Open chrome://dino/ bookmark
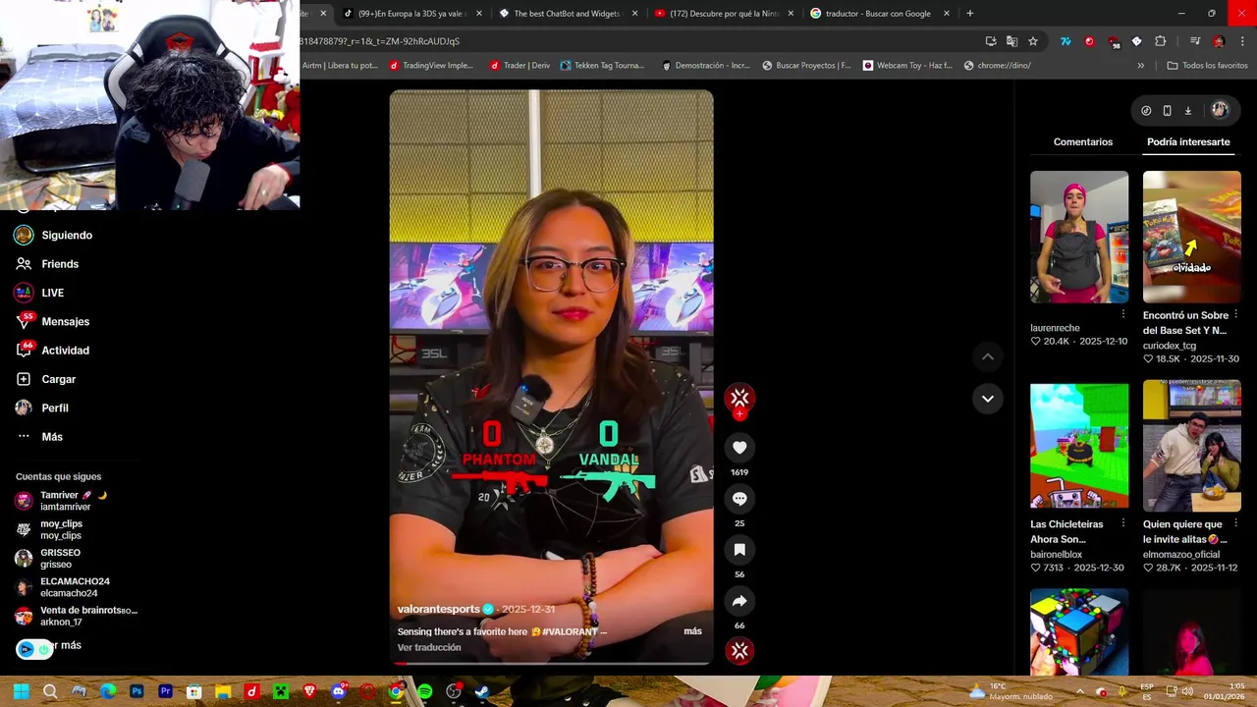Image resolution: width=1257 pixels, height=707 pixels. click(x=997, y=66)
